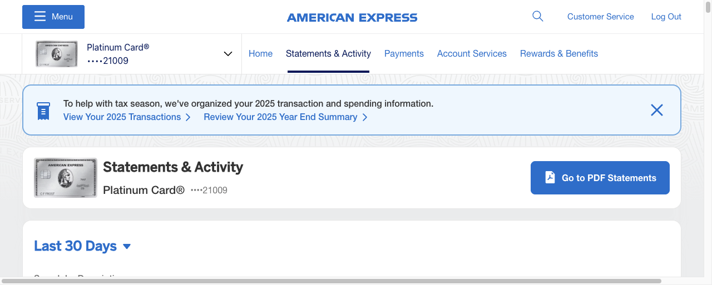Viewport: 712px width, 285px height.
Task: Dismiss the tax season banner
Action: 656,110
